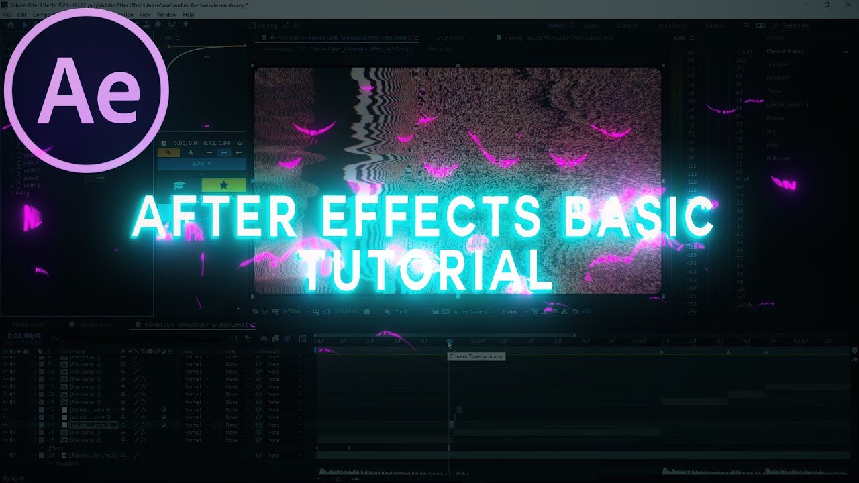Click the shy switch for layer 12

pos(123,387)
